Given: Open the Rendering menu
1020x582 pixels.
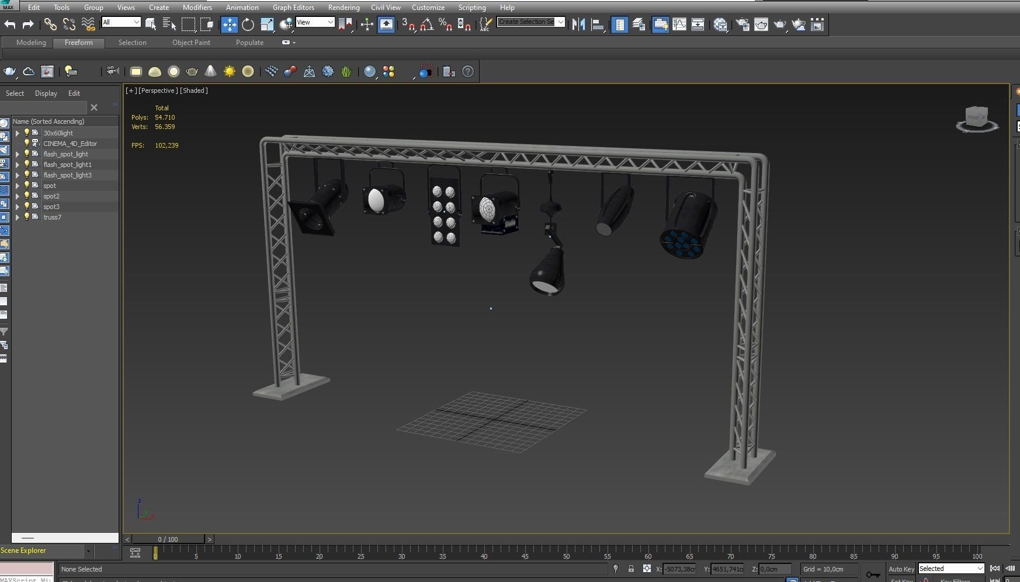Looking at the screenshot, I should (x=344, y=8).
